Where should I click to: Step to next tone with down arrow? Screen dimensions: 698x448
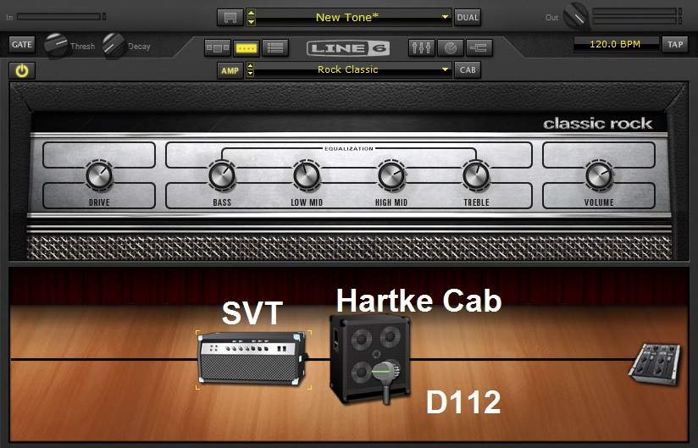251,21
